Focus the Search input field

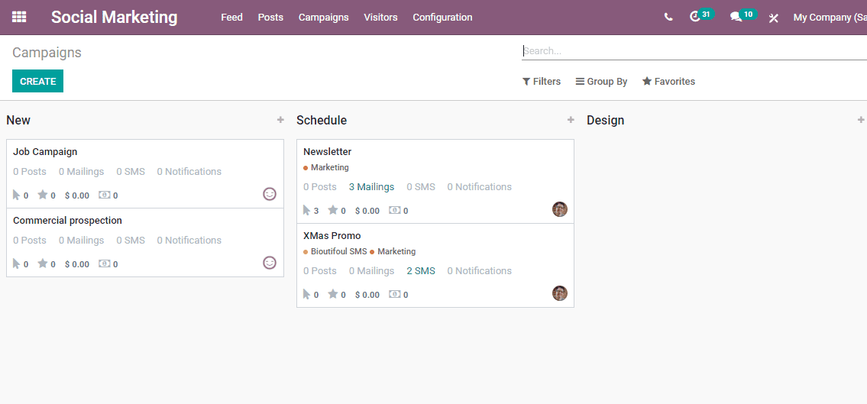(694, 51)
